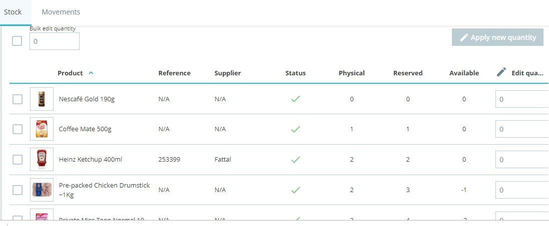Tick the Heinz Ketchup 400ml checkbox
The width and height of the screenshot is (549, 226).
(18, 160)
